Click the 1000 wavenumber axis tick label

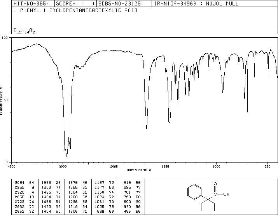pyautogui.click(x=217, y=166)
